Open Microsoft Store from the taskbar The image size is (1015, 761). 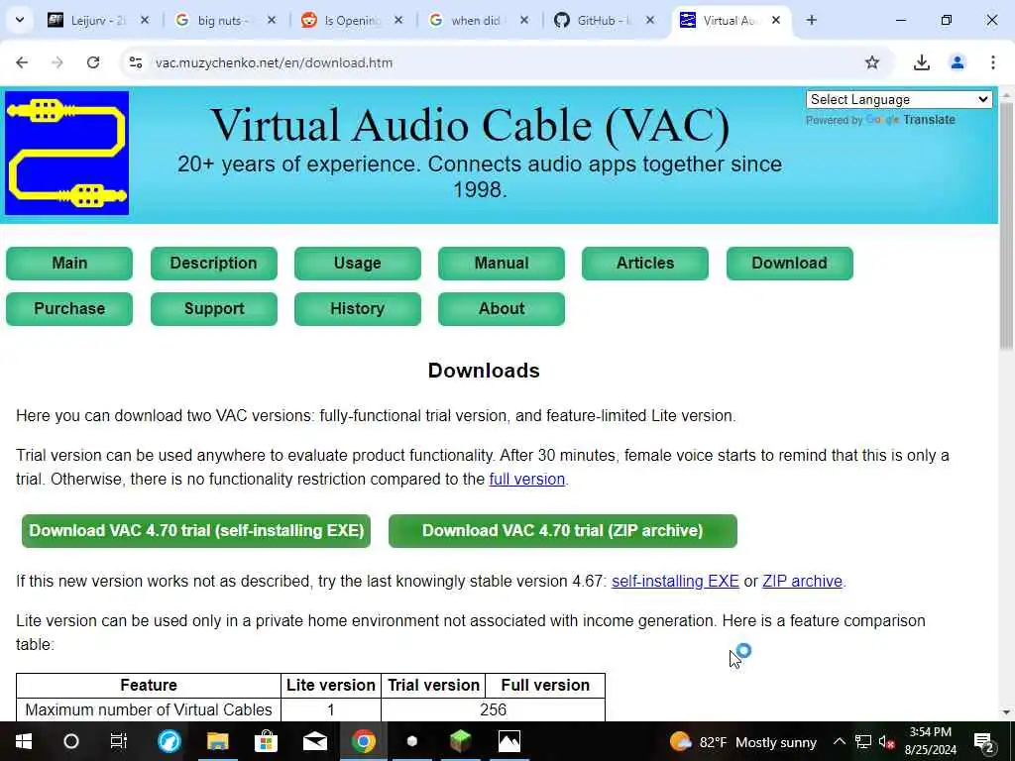pos(266,741)
